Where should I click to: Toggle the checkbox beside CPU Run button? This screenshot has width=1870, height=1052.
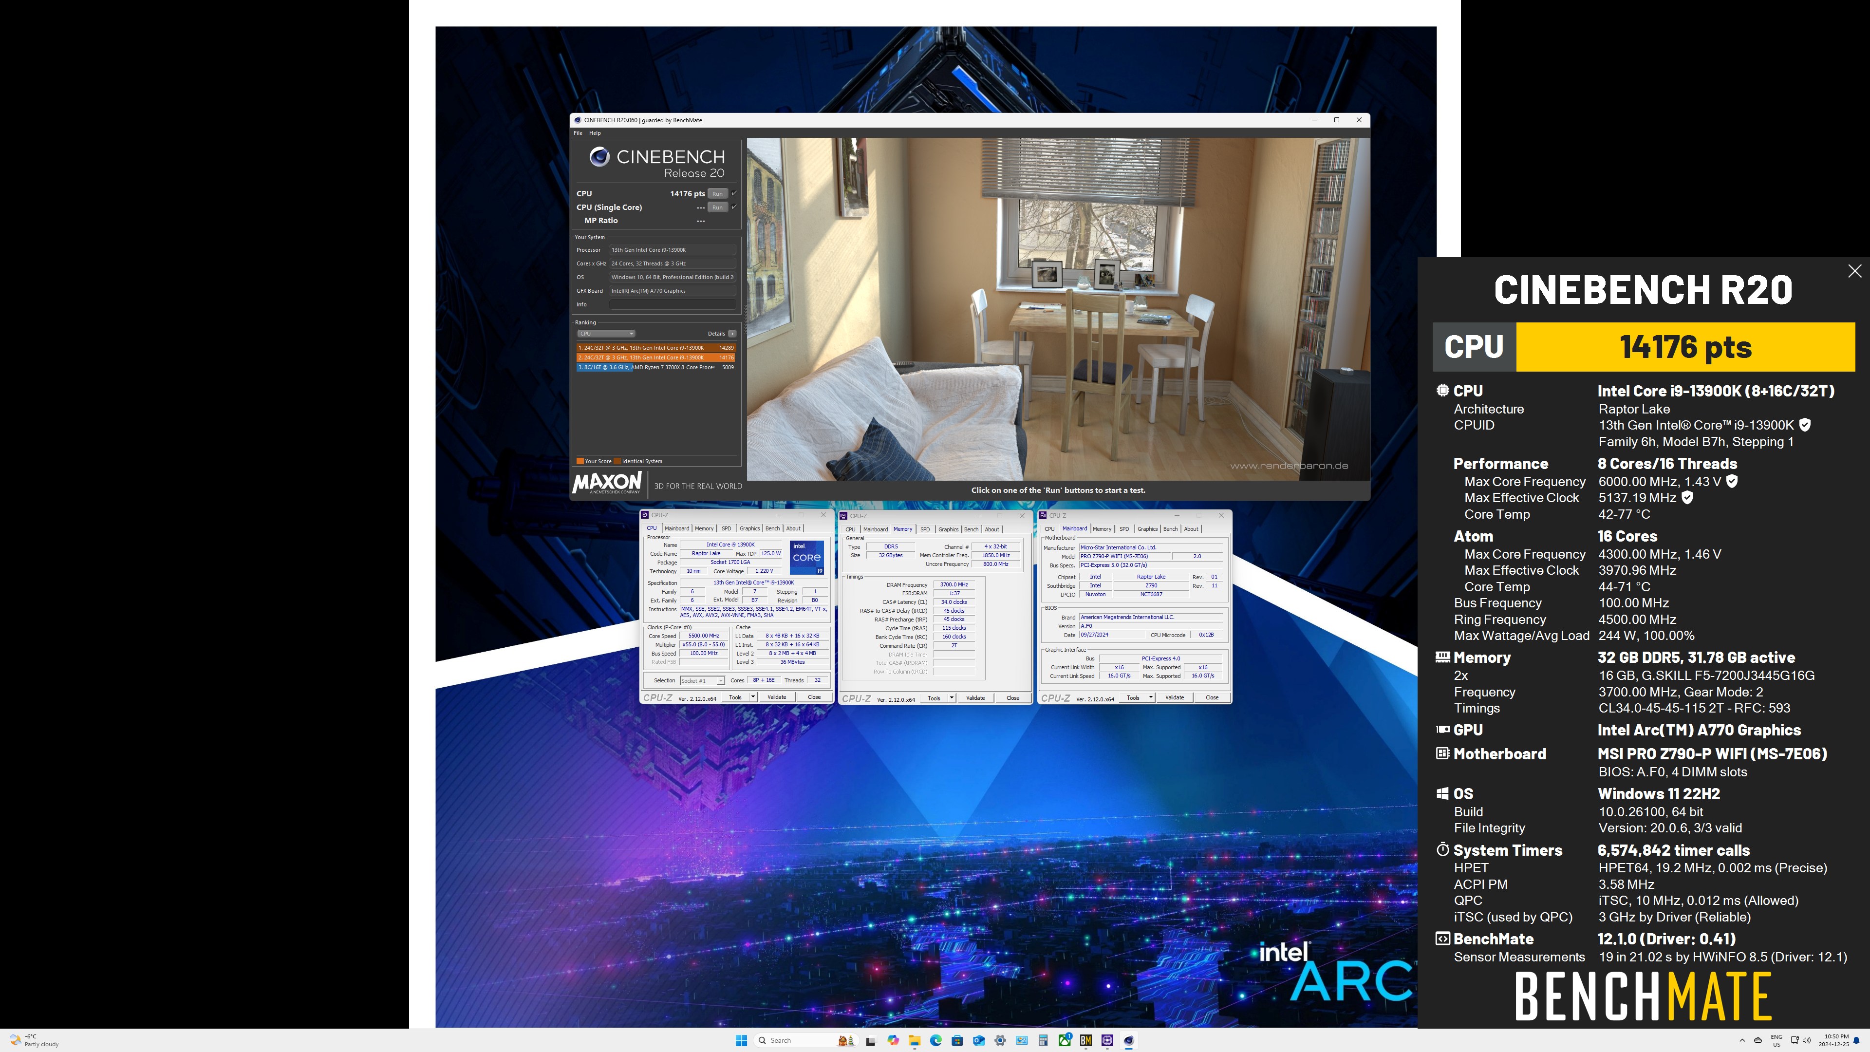[x=734, y=193]
